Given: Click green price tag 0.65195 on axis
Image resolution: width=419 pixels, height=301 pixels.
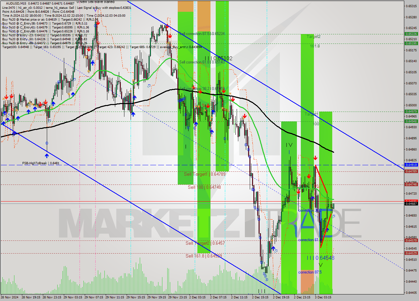Looking at the screenshot, I should [411, 43].
